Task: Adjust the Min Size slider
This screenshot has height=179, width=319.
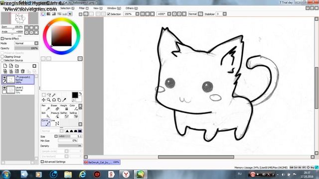Action: click(68, 141)
